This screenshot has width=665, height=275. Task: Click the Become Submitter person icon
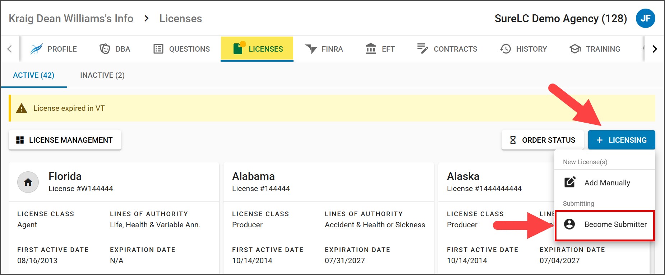point(569,224)
